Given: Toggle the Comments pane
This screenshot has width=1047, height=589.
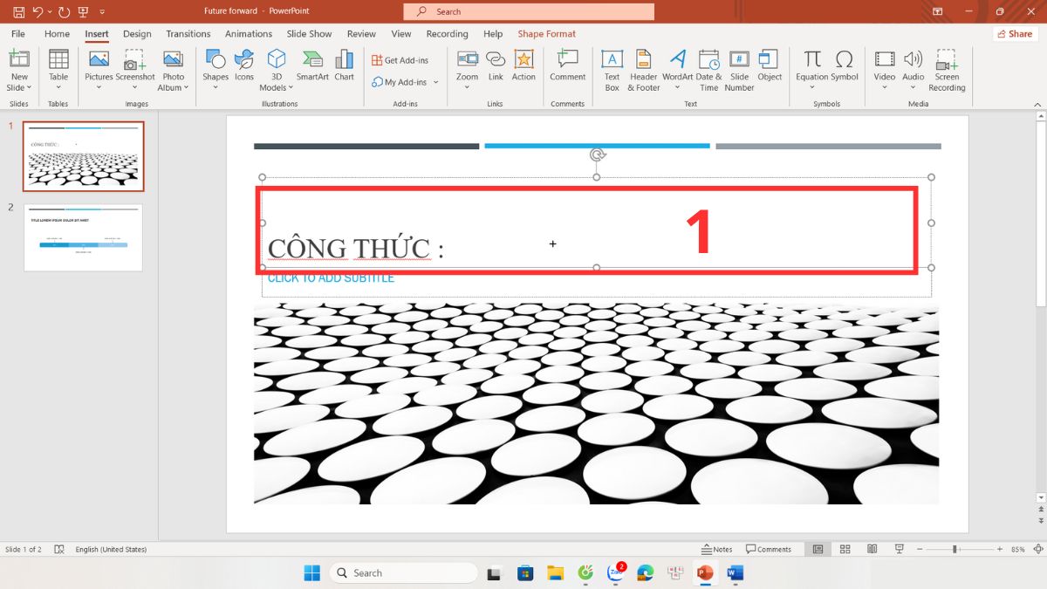Looking at the screenshot, I should (769, 549).
